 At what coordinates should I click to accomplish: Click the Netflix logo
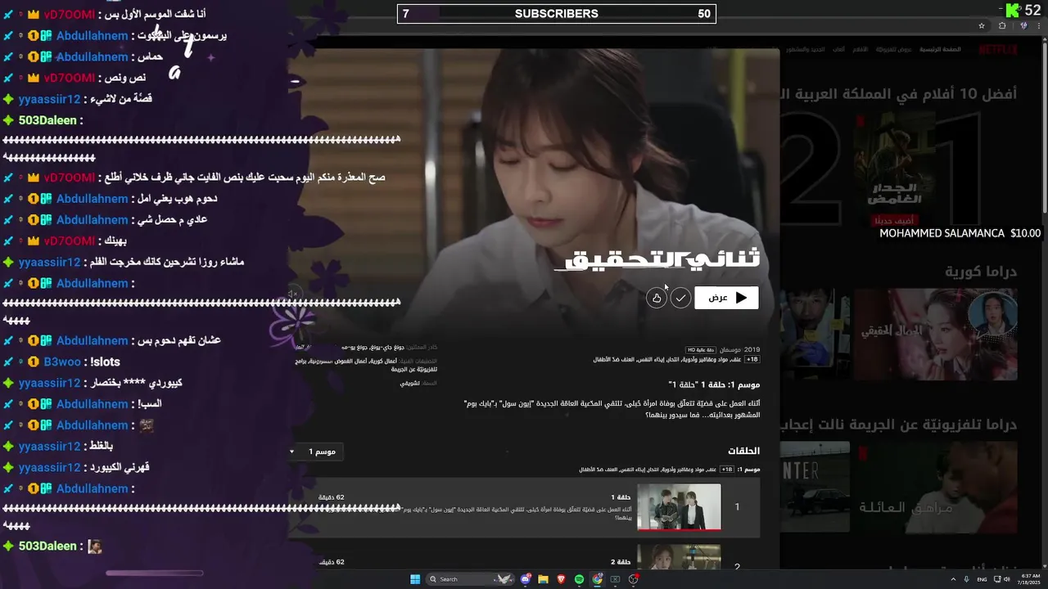tap(998, 50)
